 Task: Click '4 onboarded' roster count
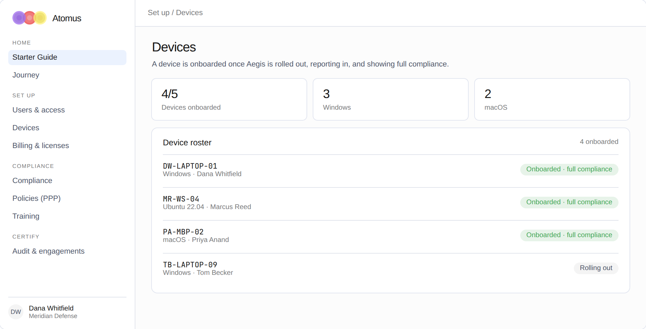point(599,142)
